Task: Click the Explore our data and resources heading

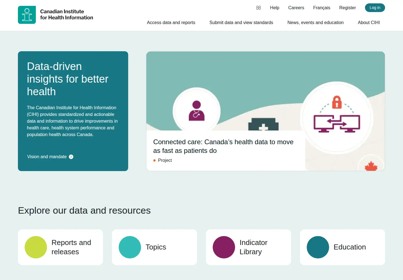Action: (84, 211)
